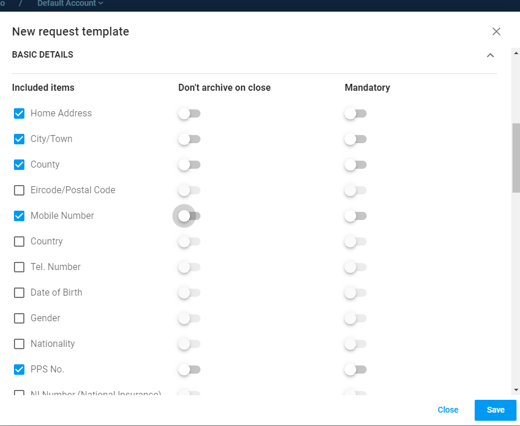Toggle Don't archive on close for Mobile Number

click(189, 216)
